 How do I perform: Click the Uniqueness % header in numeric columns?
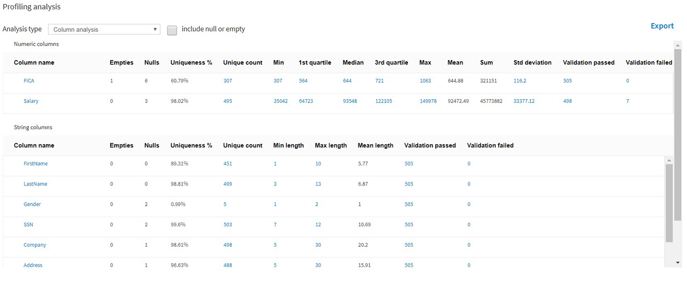191,63
